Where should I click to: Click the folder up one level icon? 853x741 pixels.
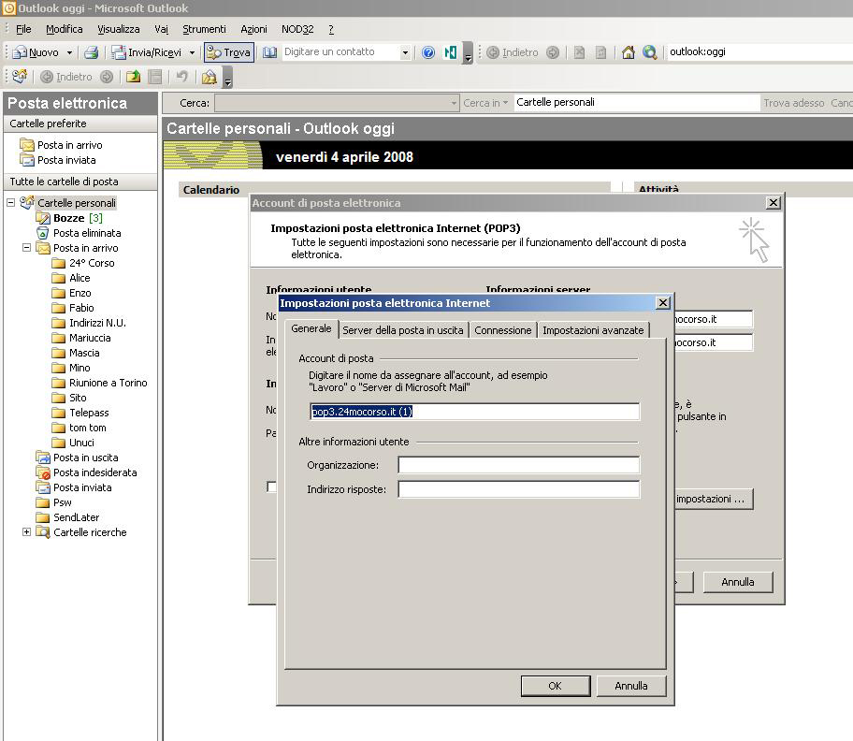(x=133, y=77)
